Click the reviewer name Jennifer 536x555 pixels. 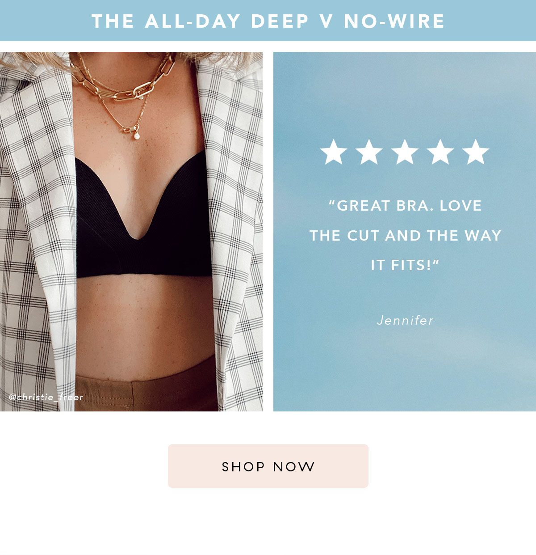pyautogui.click(x=405, y=320)
